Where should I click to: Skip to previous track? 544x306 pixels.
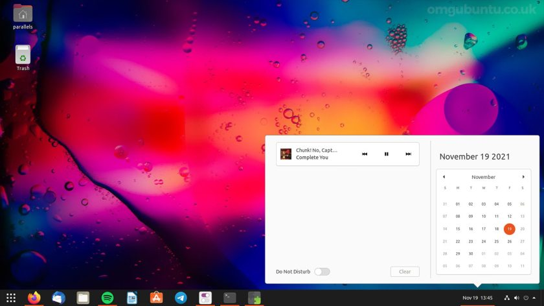pyautogui.click(x=364, y=154)
